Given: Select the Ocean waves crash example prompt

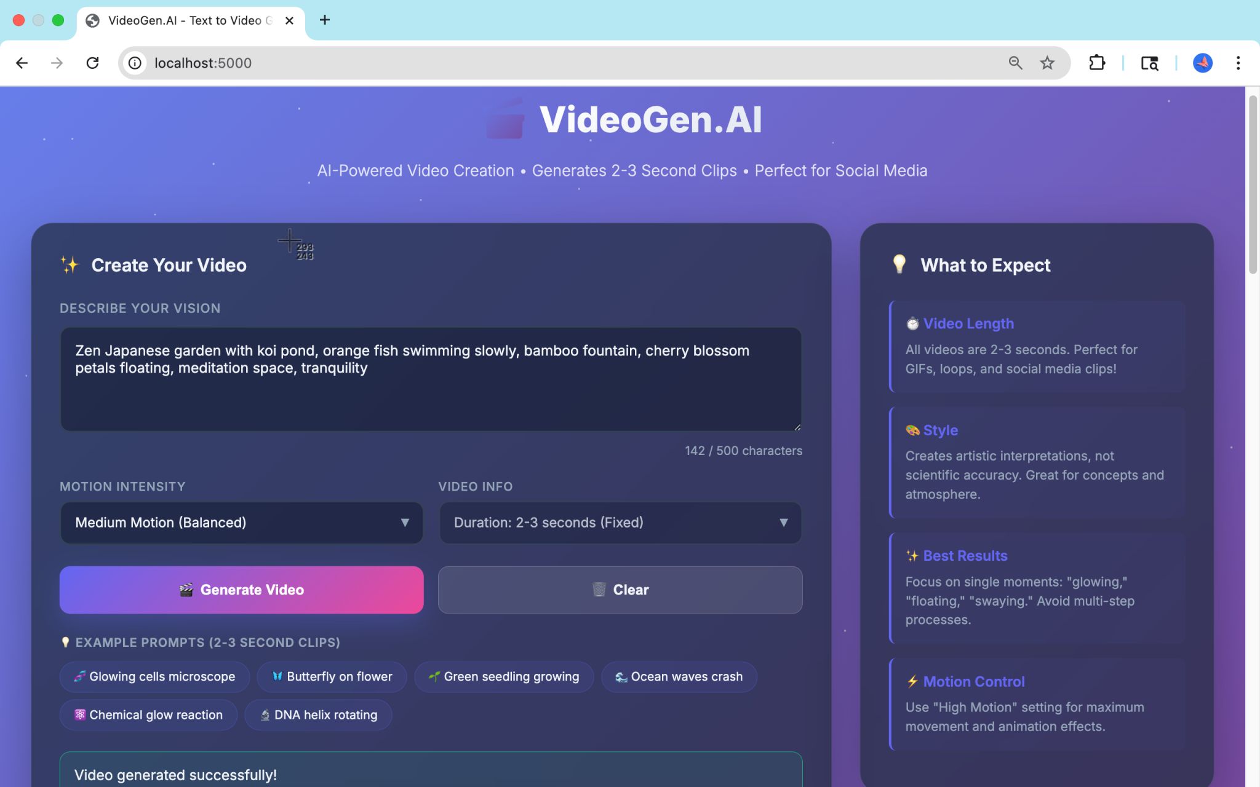Looking at the screenshot, I should 678,676.
